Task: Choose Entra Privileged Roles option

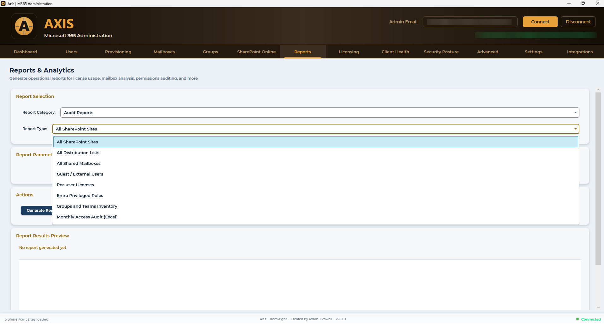Action: pos(315,195)
